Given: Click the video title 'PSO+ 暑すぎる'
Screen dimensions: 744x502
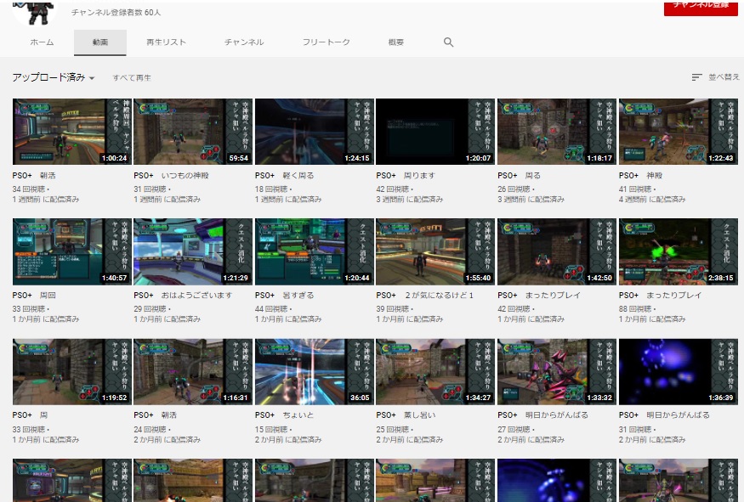Looking at the screenshot, I should pos(284,296).
